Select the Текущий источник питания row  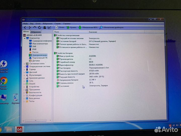(78, 38)
